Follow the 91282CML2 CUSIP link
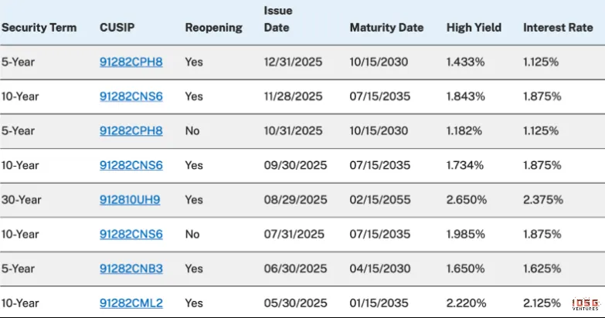The image size is (605, 318). click(x=131, y=303)
